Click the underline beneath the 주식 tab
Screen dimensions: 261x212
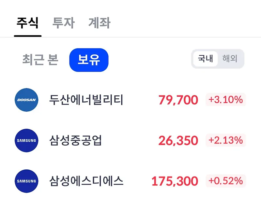(28, 36)
